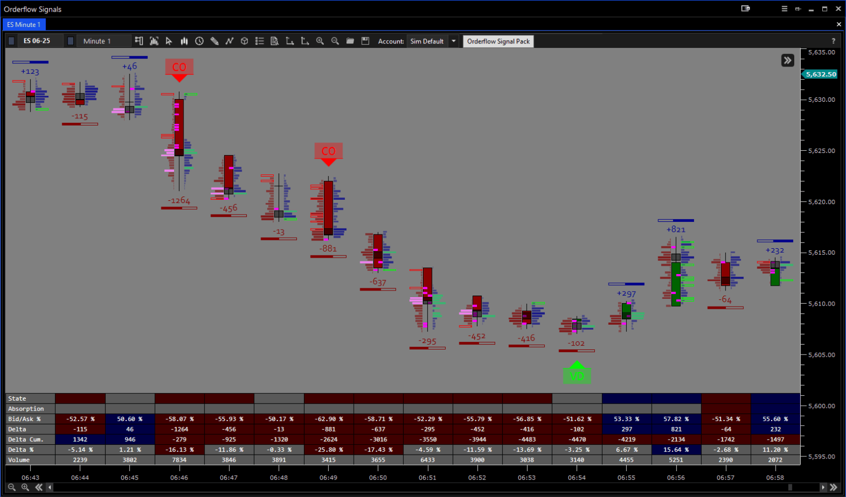Open the Drawing tools pencil icon

[215, 41]
